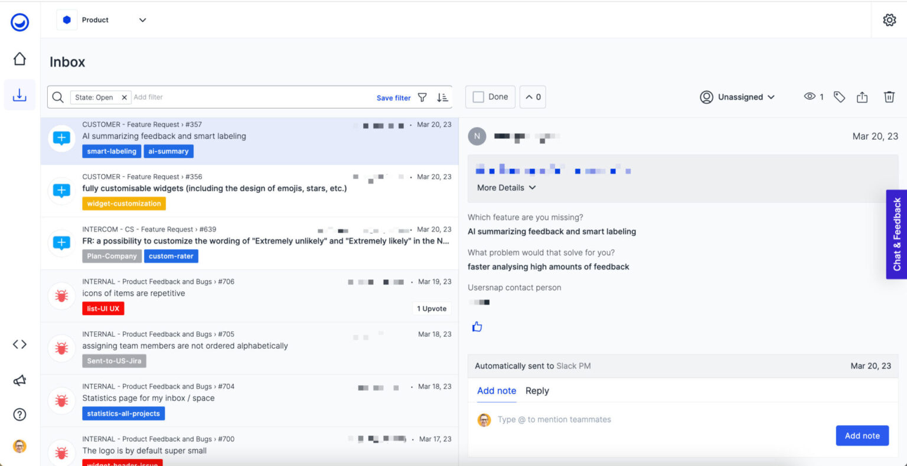This screenshot has width=907, height=466.
Task: Open the announcements megaphone icon
Action: [19, 380]
